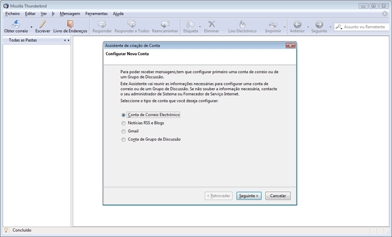This screenshot has height=237, width=392.
Task: Click the Etiqueta tag icon
Action: pos(191,24)
